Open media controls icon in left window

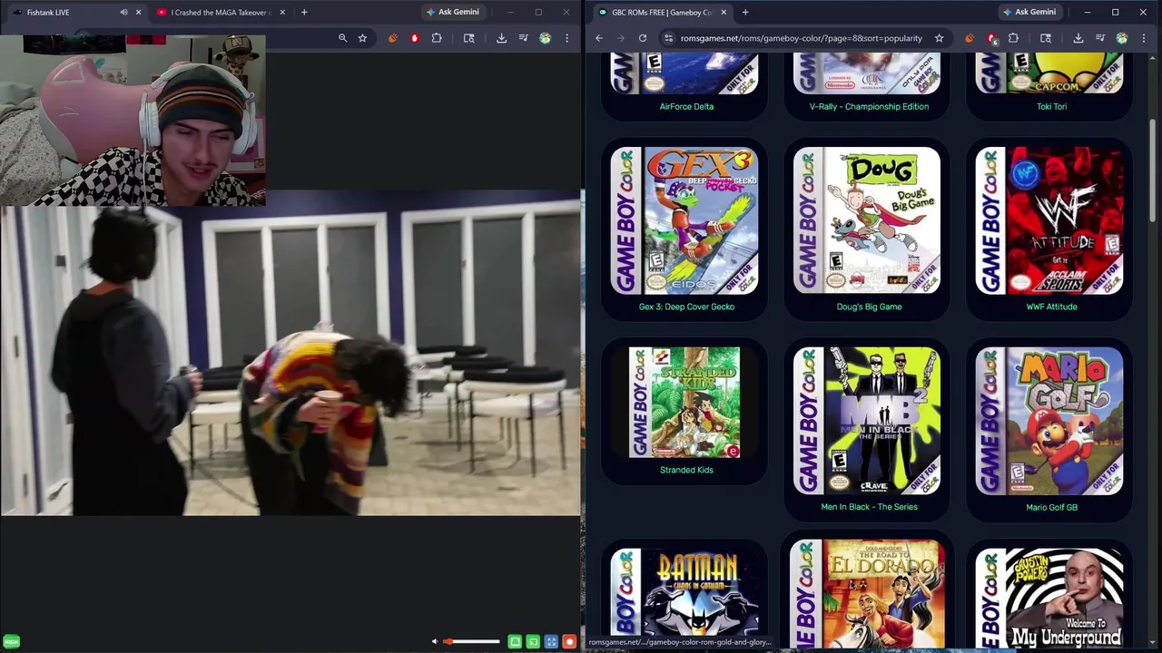(523, 38)
